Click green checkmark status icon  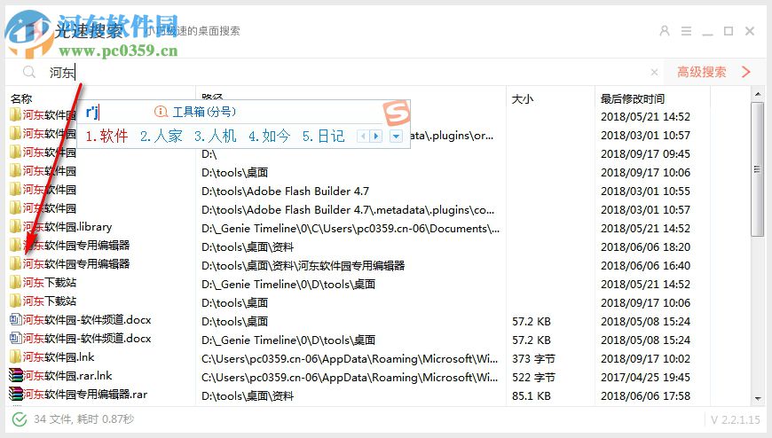[x=20, y=419]
